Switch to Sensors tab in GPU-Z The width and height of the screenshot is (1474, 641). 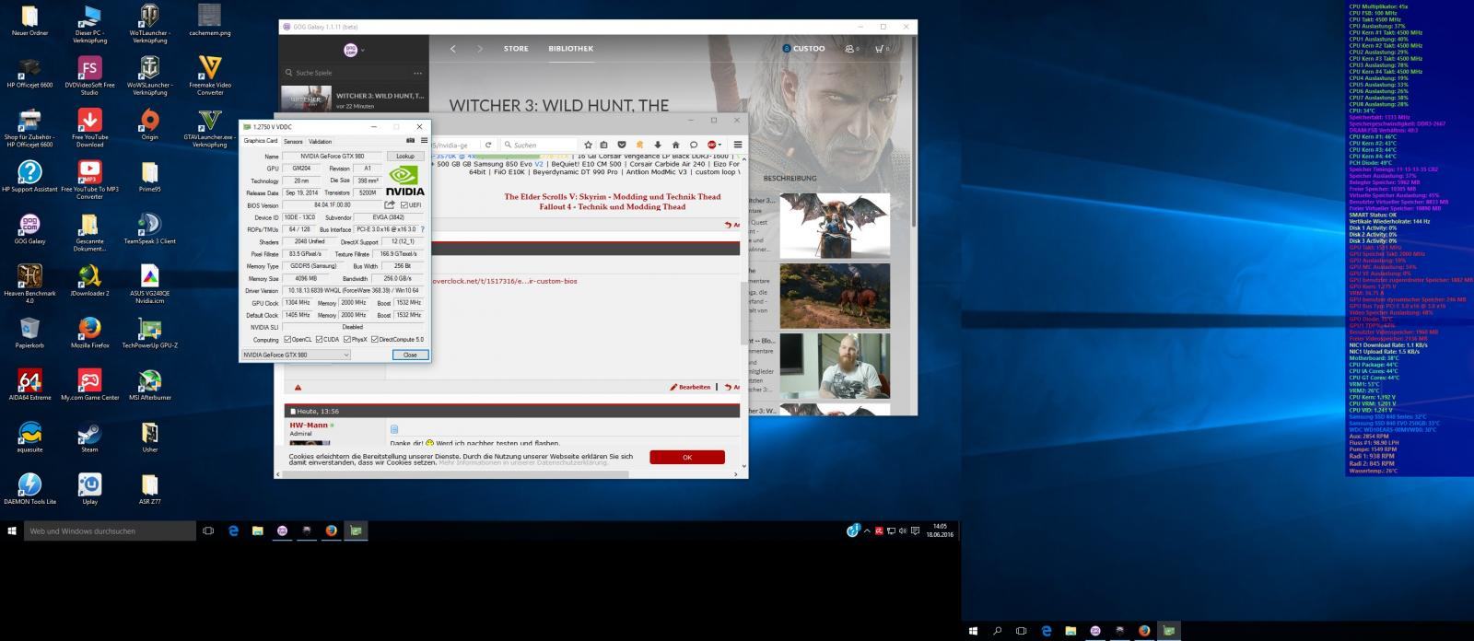(x=293, y=142)
